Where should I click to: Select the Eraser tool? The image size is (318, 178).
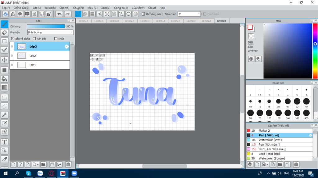(x=4, y=33)
